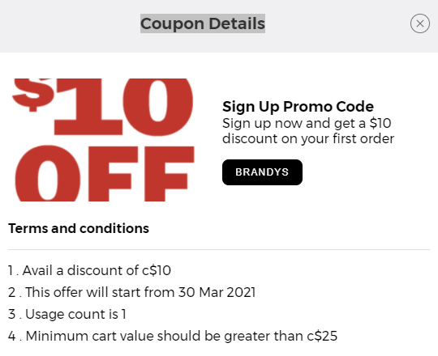Screen dimensions: 438x356
Task: Click the c$10 amount in term one
Action: (157, 270)
